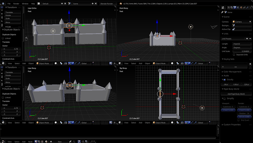The width and height of the screenshot is (253, 143).
Task: Expand the Custom Properties panel
Action: (x=232, y=125)
